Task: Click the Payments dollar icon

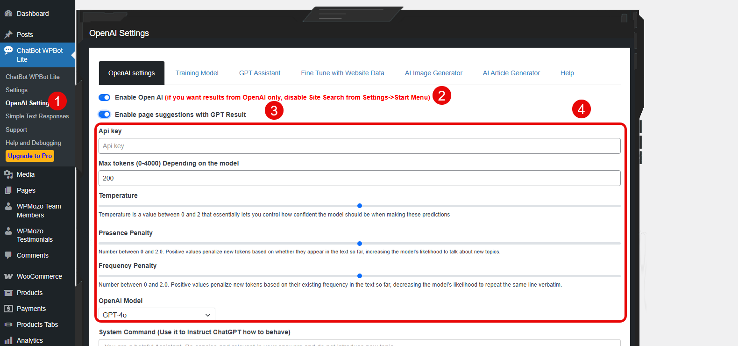Action: pyautogui.click(x=8, y=309)
